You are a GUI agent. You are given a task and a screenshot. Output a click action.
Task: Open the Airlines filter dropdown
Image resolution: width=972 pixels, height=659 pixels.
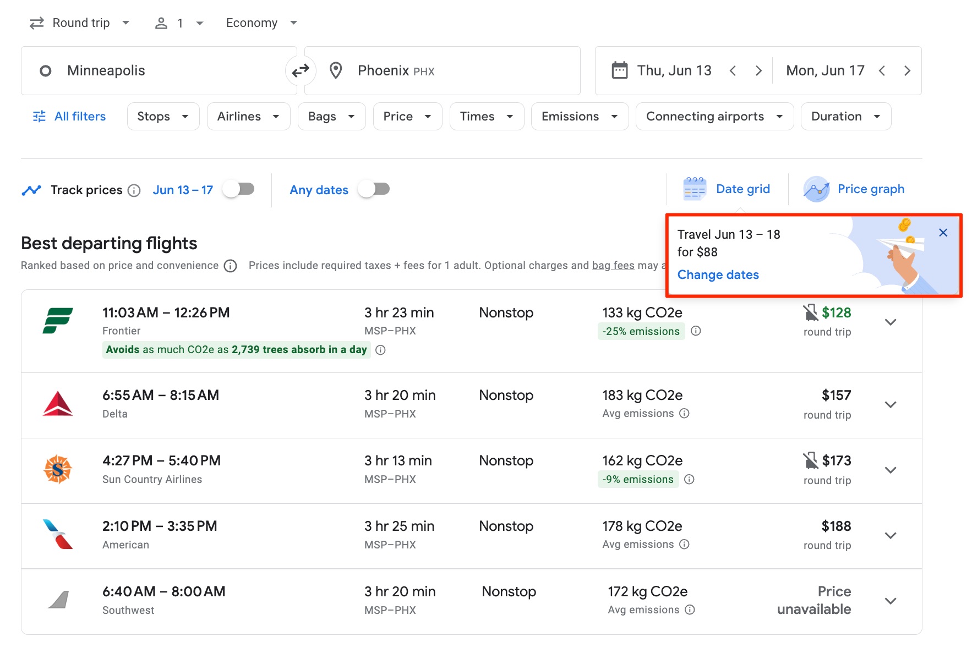point(248,116)
